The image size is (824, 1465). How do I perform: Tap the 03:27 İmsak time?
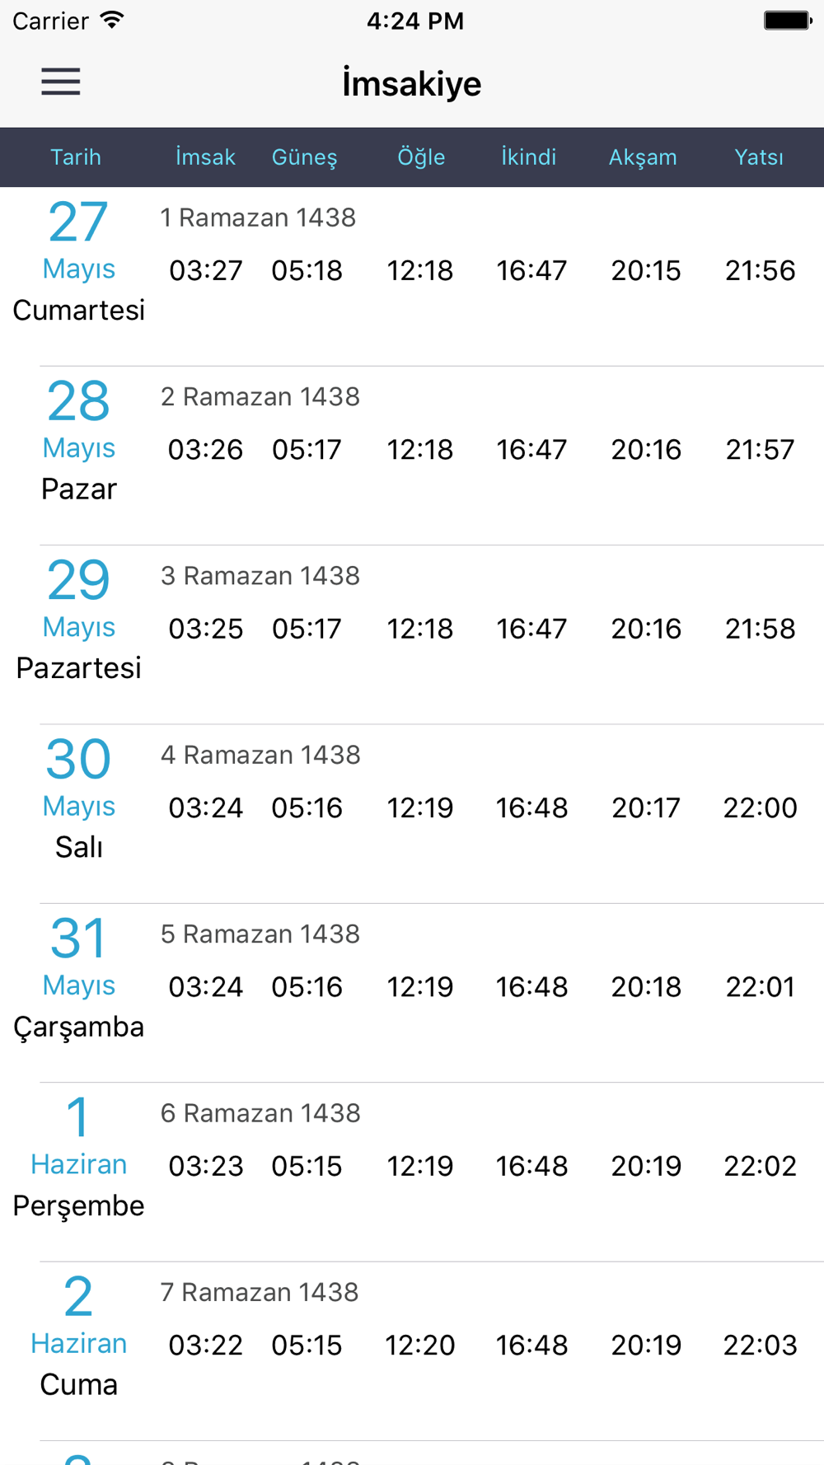coord(206,270)
